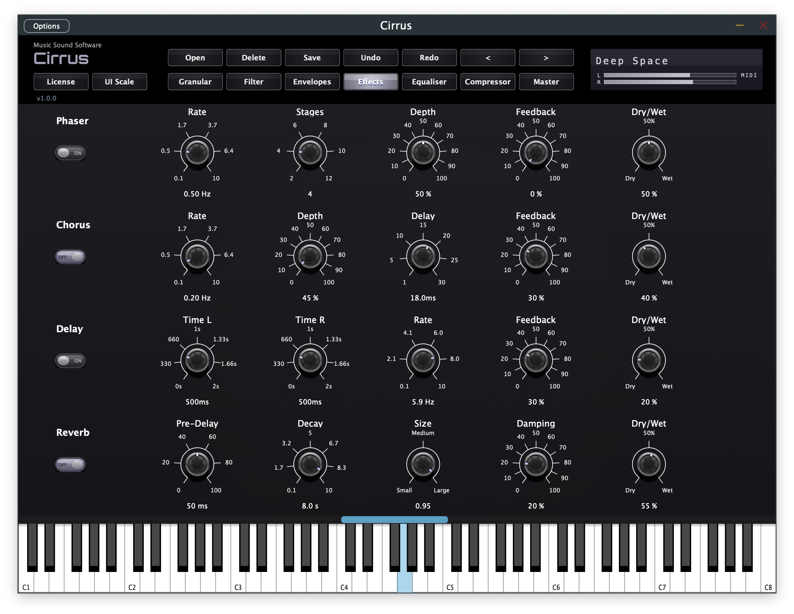
Task: Click the Chorus Feedback knob
Action: (x=536, y=257)
